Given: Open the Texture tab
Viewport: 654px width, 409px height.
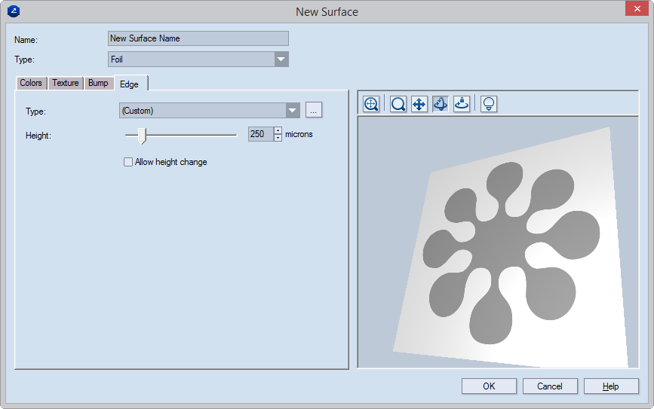Looking at the screenshot, I should (66, 83).
